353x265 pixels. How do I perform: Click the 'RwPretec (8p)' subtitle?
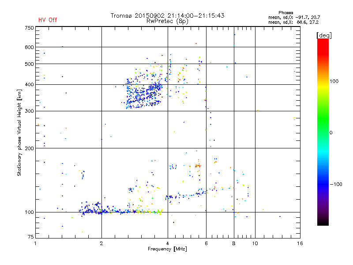coord(167,21)
